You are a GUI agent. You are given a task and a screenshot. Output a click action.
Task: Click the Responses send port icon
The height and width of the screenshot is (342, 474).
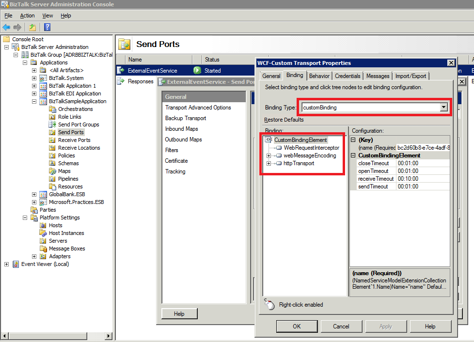121,81
